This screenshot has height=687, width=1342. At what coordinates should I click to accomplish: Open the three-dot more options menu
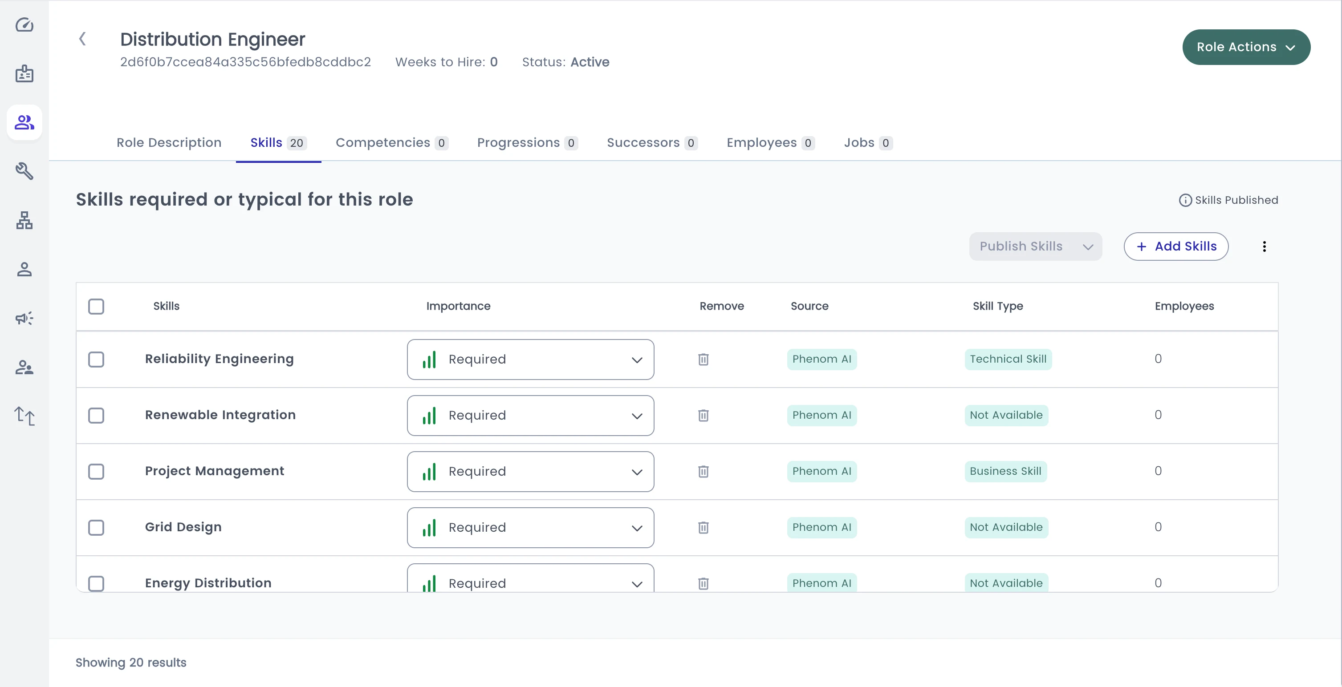1265,247
